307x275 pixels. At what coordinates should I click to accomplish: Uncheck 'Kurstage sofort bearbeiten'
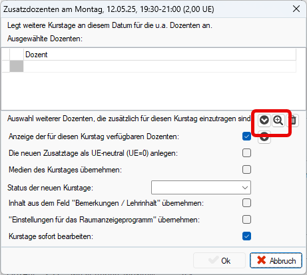(x=246, y=236)
